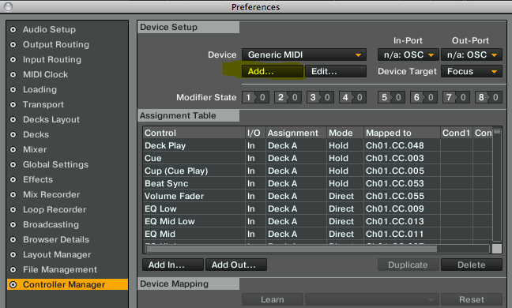512x308 pixels.
Task: Click the Learn button in Device Mapping
Action: tap(273, 299)
